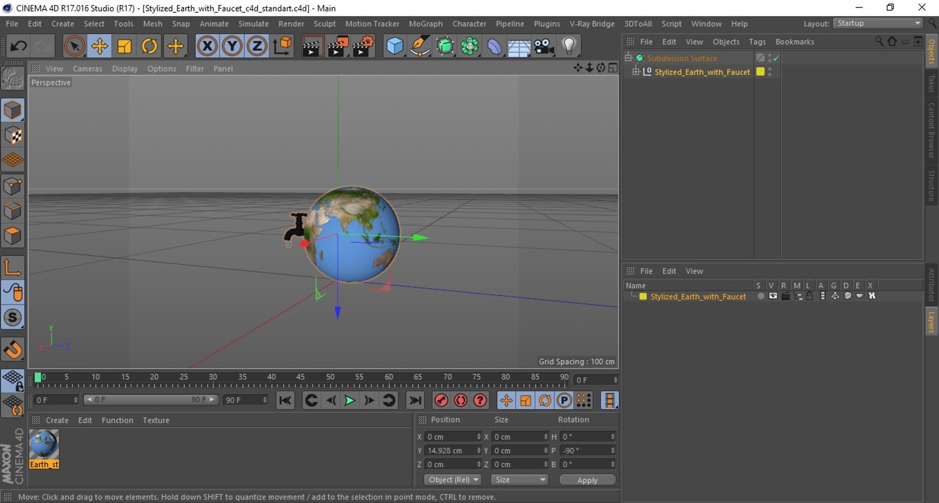Viewport: 939px width, 503px height.
Task: Expand the Stylized_Earth_with_Faceut object node
Action: (636, 72)
